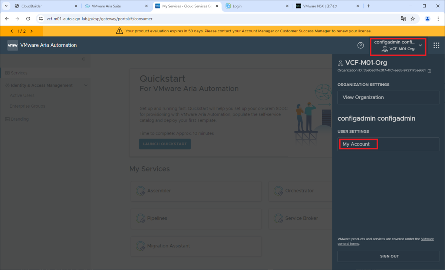Open Active Users in the sidebar
445x270 pixels.
22,95
